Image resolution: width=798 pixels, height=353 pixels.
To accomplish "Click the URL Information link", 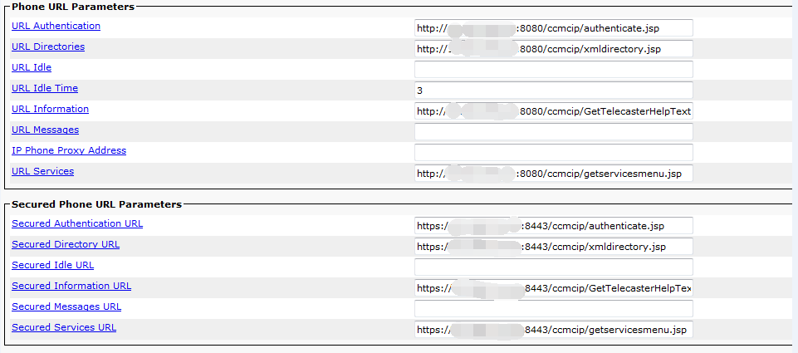I will tap(51, 109).
